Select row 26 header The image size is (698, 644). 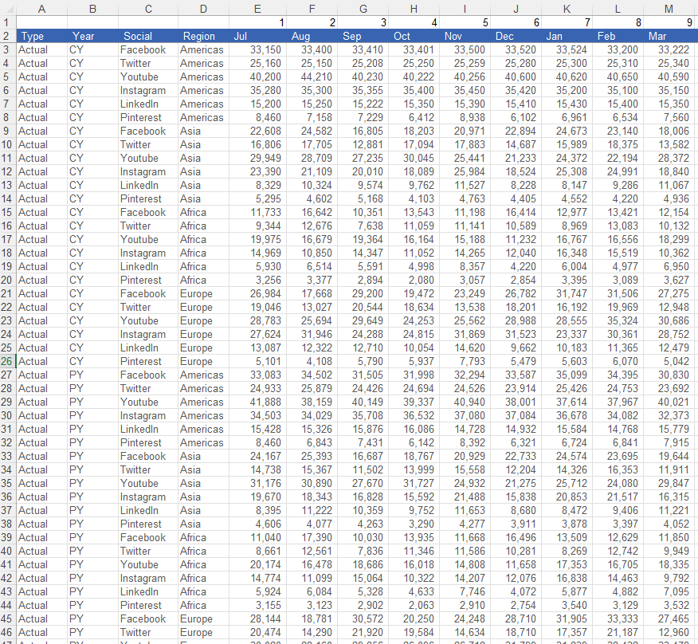point(7,361)
